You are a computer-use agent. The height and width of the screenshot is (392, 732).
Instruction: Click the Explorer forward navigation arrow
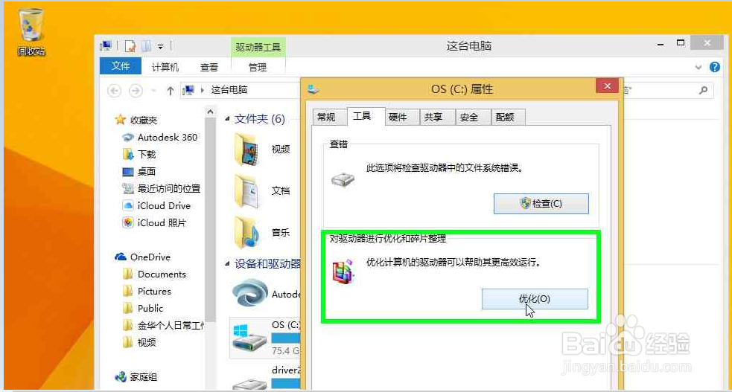click(136, 90)
